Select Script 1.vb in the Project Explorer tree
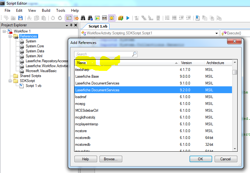This screenshot has height=173, width=250. (33, 86)
